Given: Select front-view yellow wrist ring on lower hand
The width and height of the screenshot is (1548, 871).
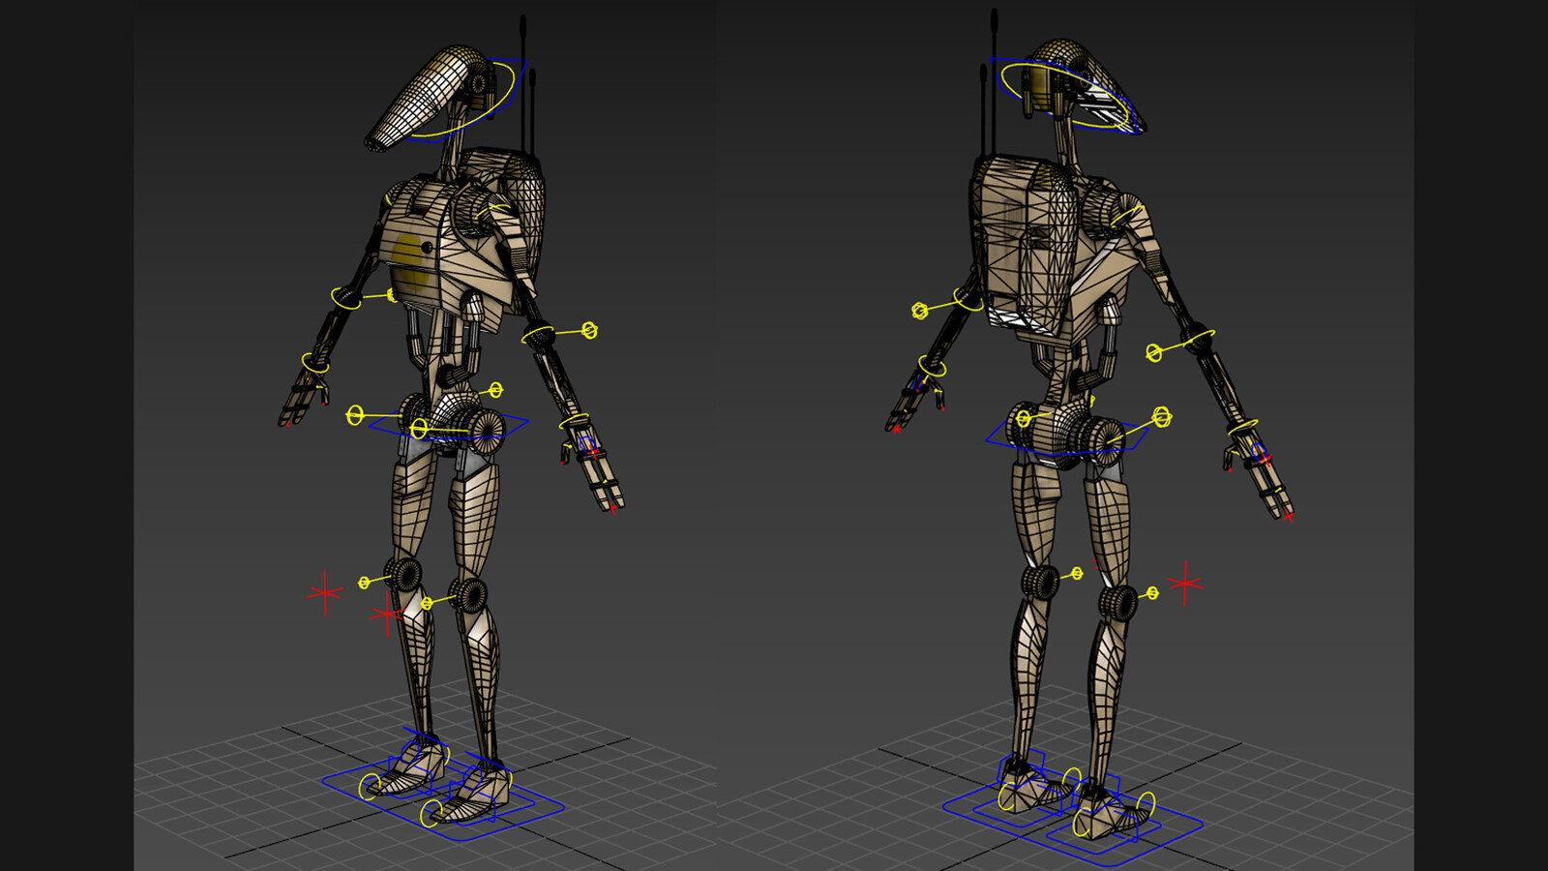Looking at the screenshot, I should point(575,422).
